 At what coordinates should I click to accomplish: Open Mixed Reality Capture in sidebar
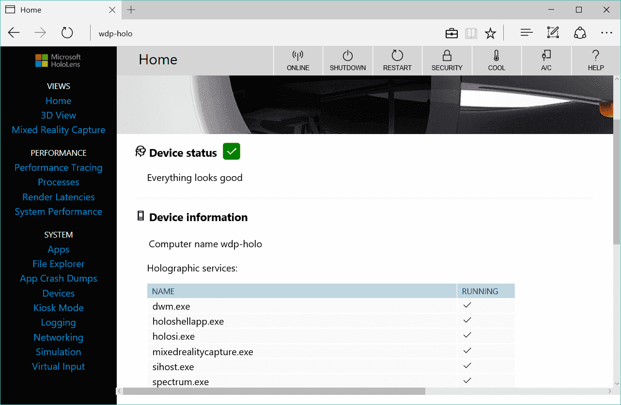pos(59,130)
